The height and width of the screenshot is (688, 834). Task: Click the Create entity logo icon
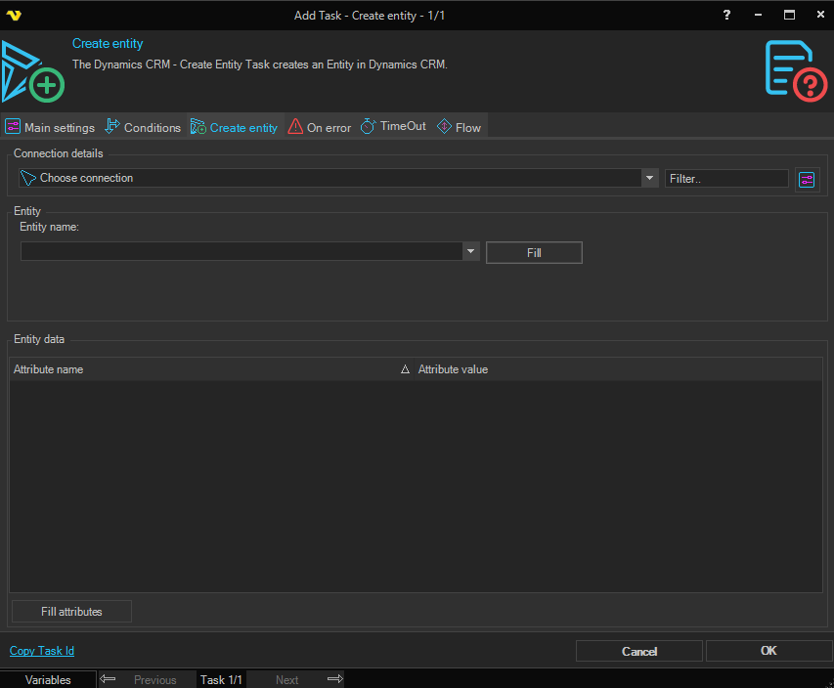coord(32,72)
